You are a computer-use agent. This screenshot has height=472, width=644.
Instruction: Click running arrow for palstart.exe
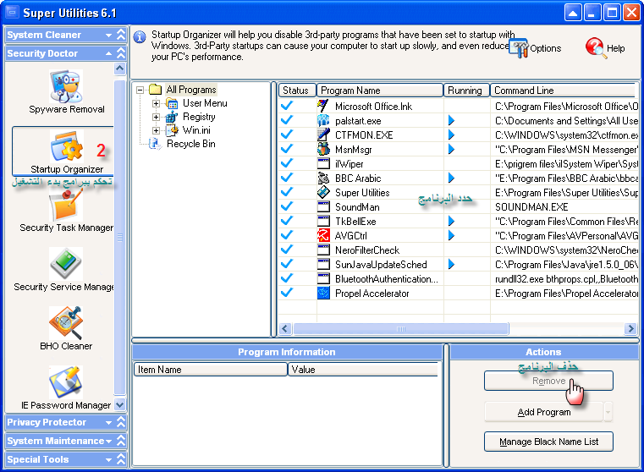pos(451,120)
